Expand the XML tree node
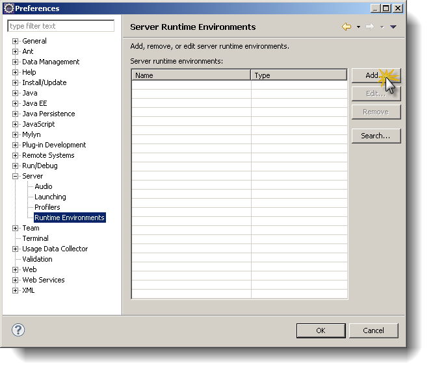This screenshot has height=374, width=433. pyautogui.click(x=15, y=290)
